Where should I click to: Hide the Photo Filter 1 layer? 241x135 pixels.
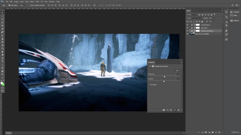click(x=188, y=28)
